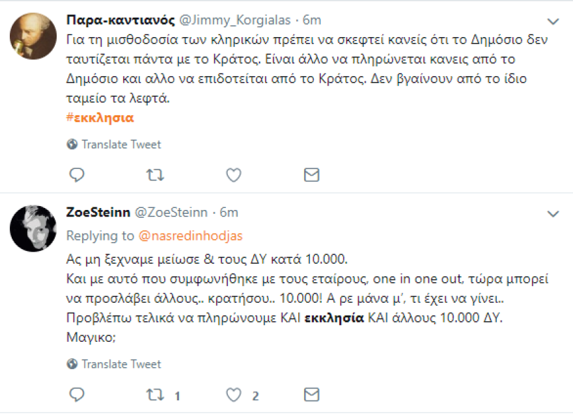Viewport: 573px width, 416px height.
Task: Send ZoeSteinn's tweet as a Direct Message
Action: coord(311,394)
